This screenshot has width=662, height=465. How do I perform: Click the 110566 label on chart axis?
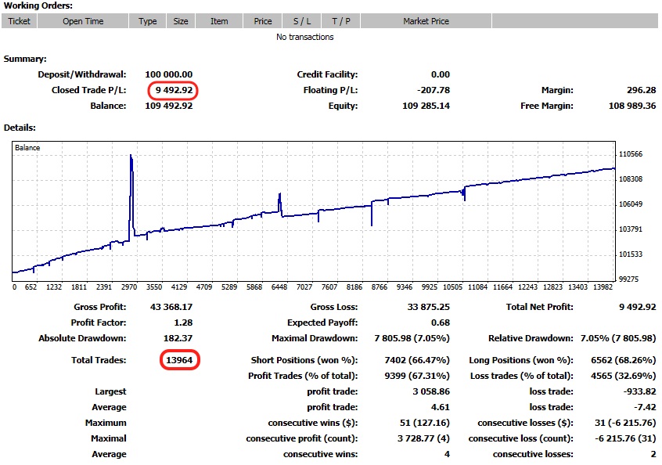[630, 154]
